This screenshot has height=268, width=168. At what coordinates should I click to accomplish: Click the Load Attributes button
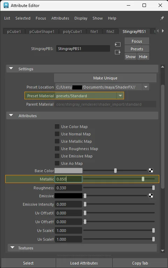point(84,263)
